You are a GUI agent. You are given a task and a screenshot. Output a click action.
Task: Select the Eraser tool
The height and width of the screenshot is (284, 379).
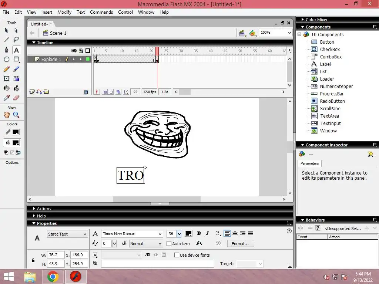[16, 98]
